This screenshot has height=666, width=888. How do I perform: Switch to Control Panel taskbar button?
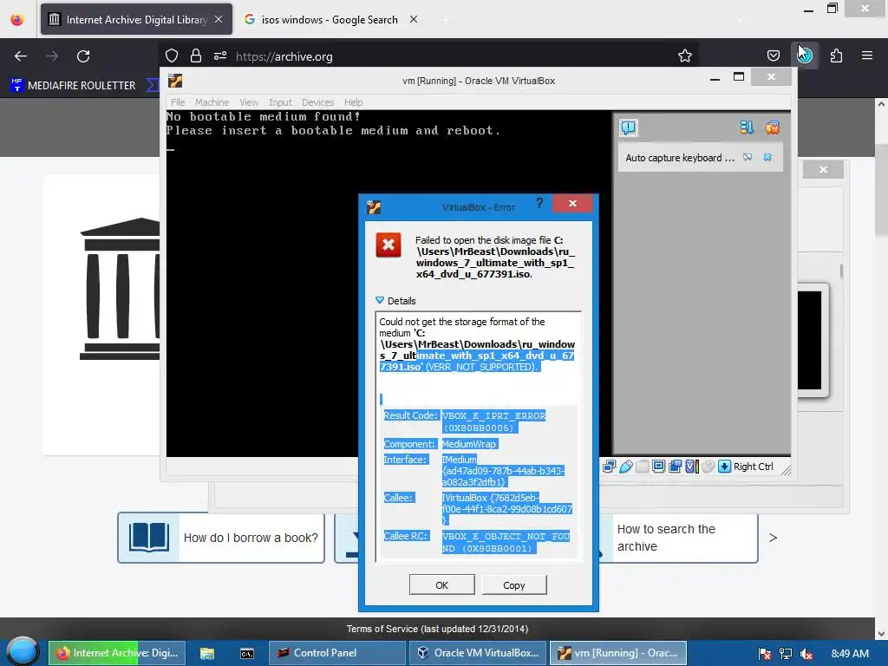tap(337, 653)
